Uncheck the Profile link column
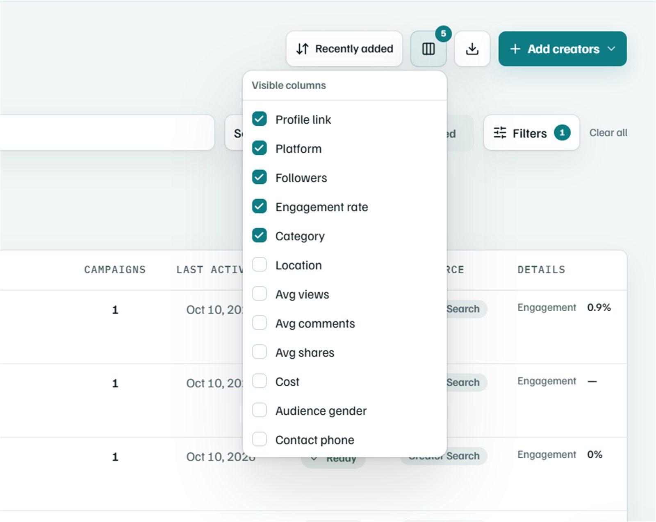Screen dimensions: 656x522 [260, 119]
